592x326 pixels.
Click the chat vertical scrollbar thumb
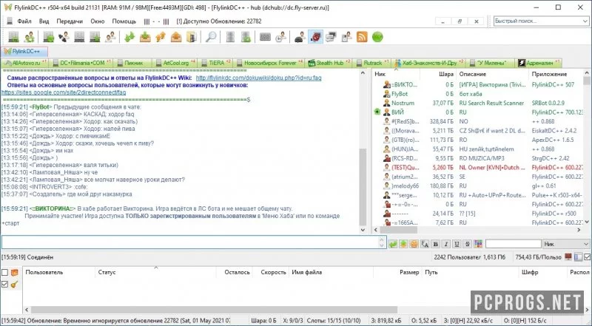pos(363,186)
